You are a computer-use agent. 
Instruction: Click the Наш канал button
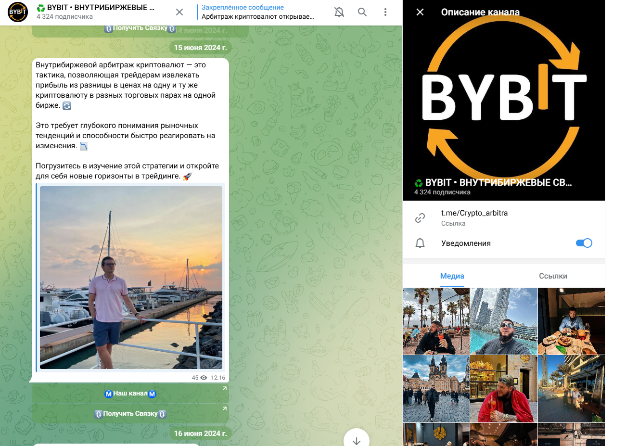click(x=130, y=394)
